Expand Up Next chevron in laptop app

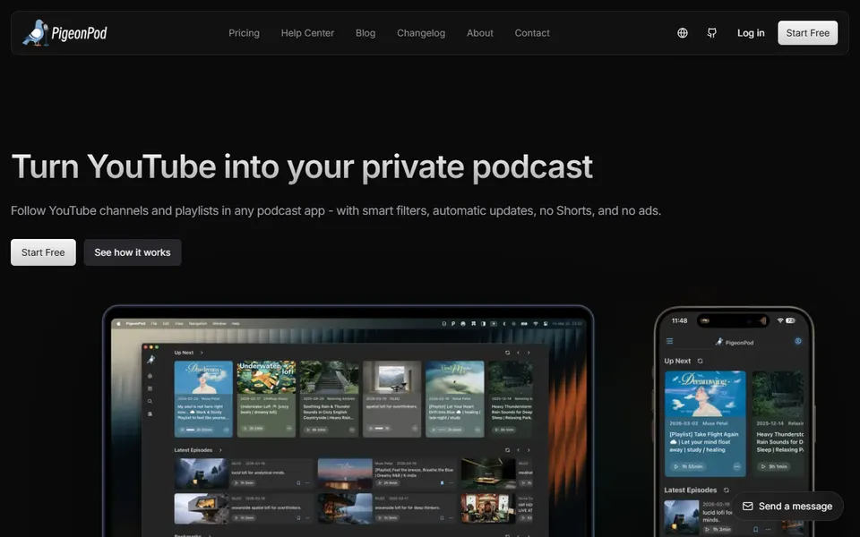click(x=202, y=353)
